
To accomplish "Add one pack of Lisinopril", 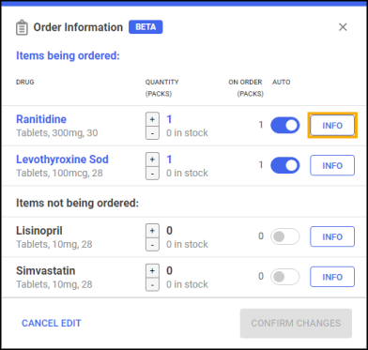I will tap(152, 231).
